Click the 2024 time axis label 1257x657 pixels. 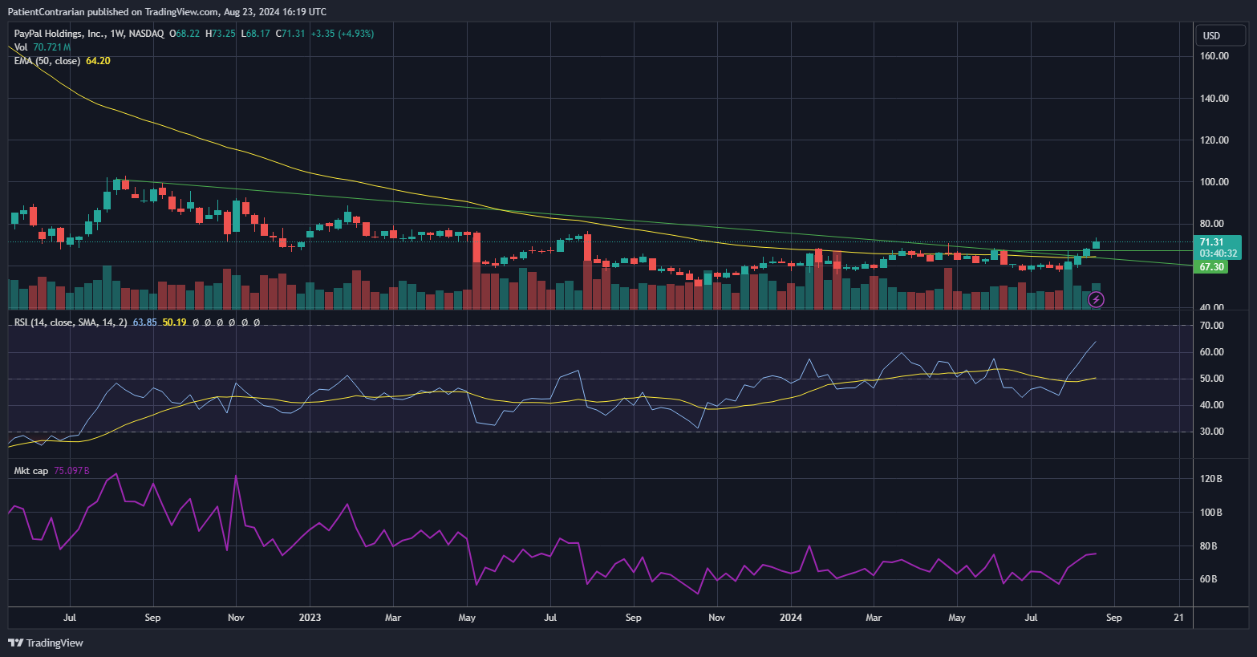[791, 618]
